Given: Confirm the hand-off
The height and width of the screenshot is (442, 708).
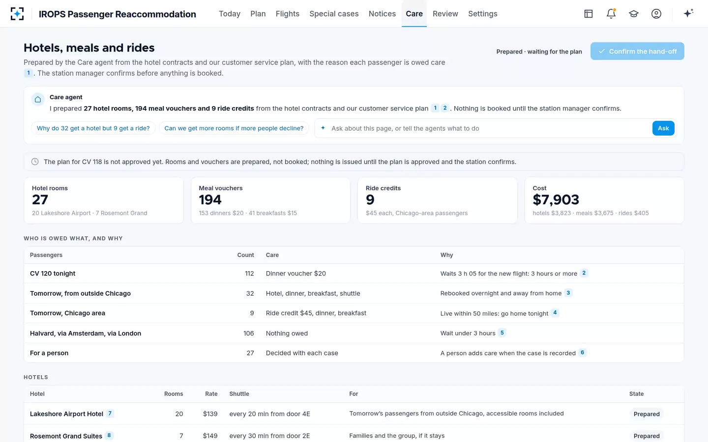Looking at the screenshot, I should [x=637, y=51].
